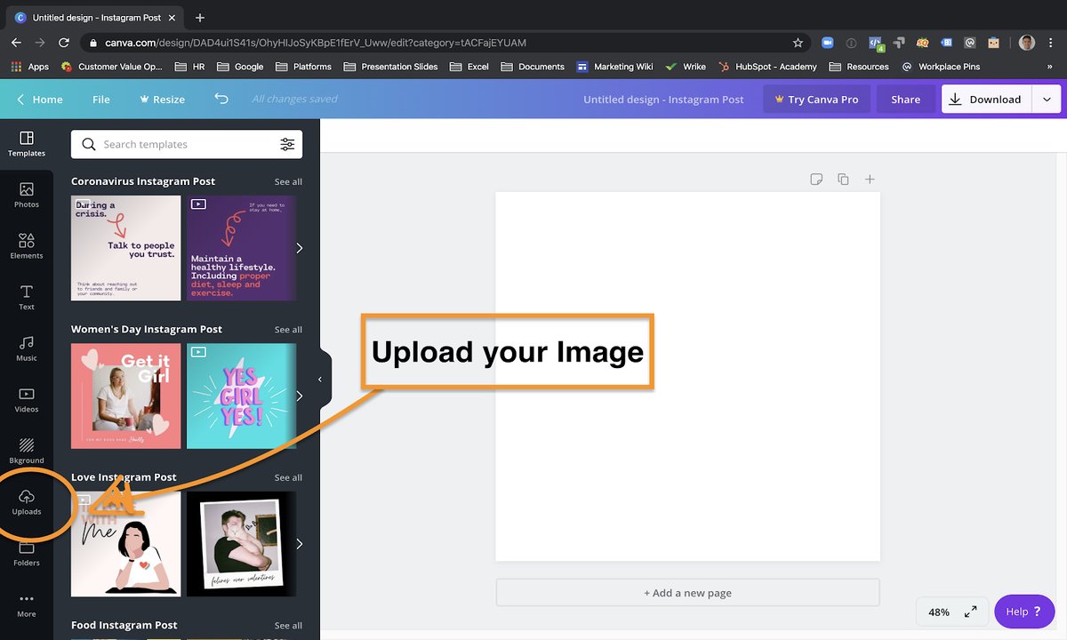This screenshot has width=1067, height=640.
Task: Undo the last change with the undo arrow
Action: point(221,99)
